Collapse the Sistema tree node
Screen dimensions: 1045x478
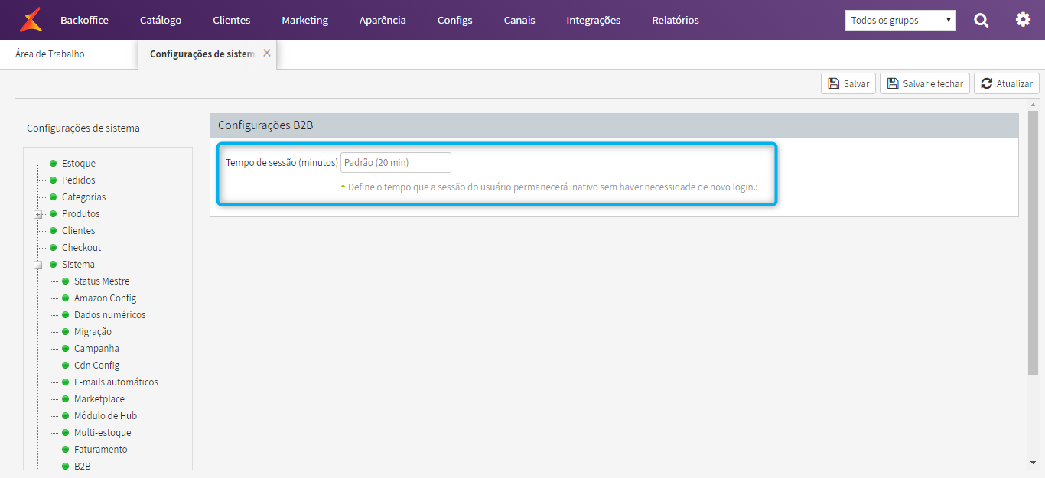point(37,265)
